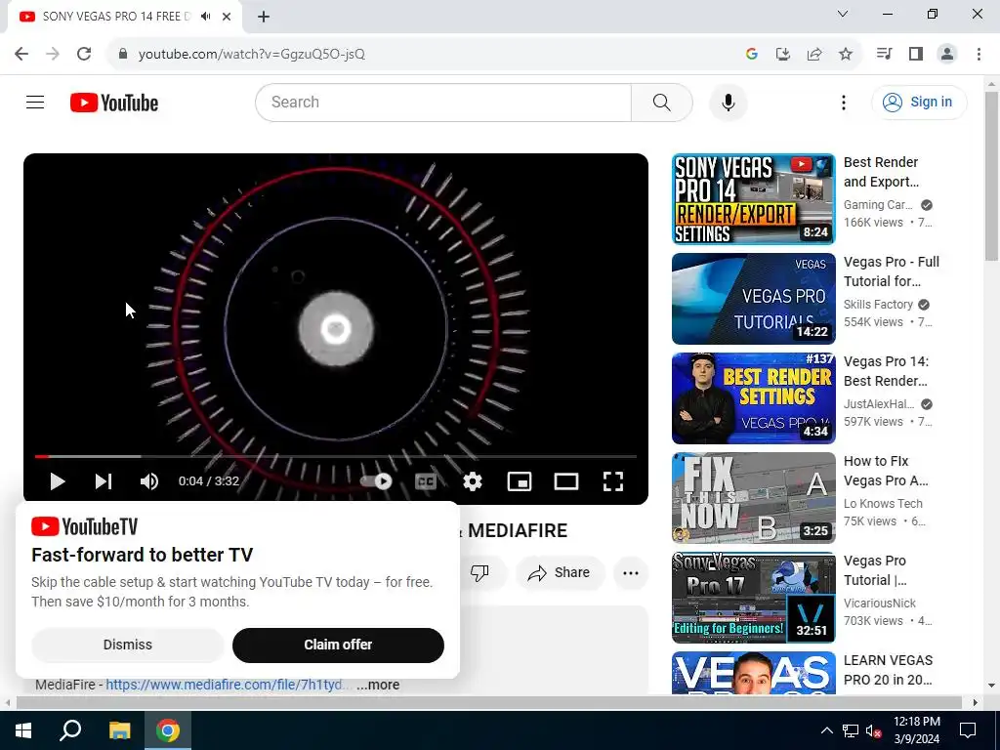Open File Explorer from taskbar

(x=119, y=730)
